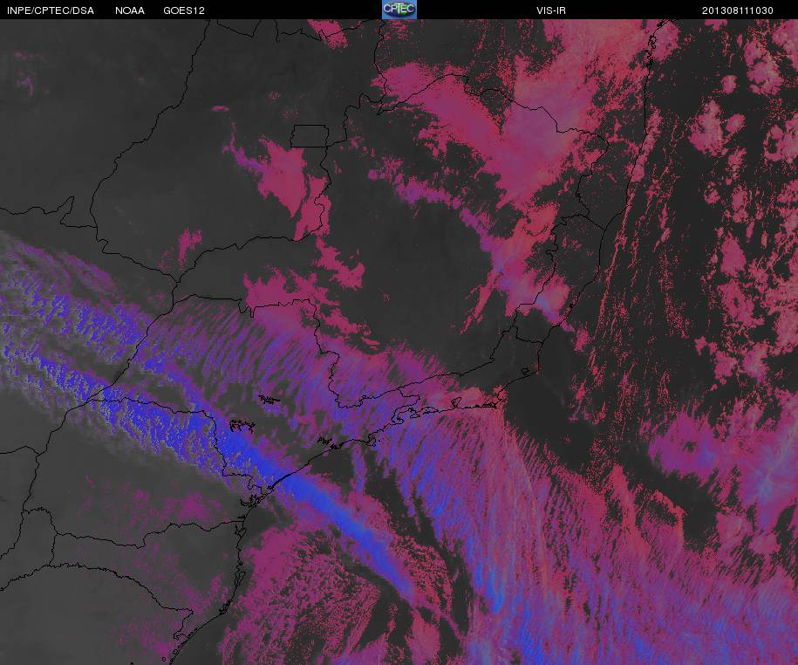Select the INPE/CPTEC/DSA header text
Image resolution: width=798 pixels, height=665 pixels.
tap(51, 10)
